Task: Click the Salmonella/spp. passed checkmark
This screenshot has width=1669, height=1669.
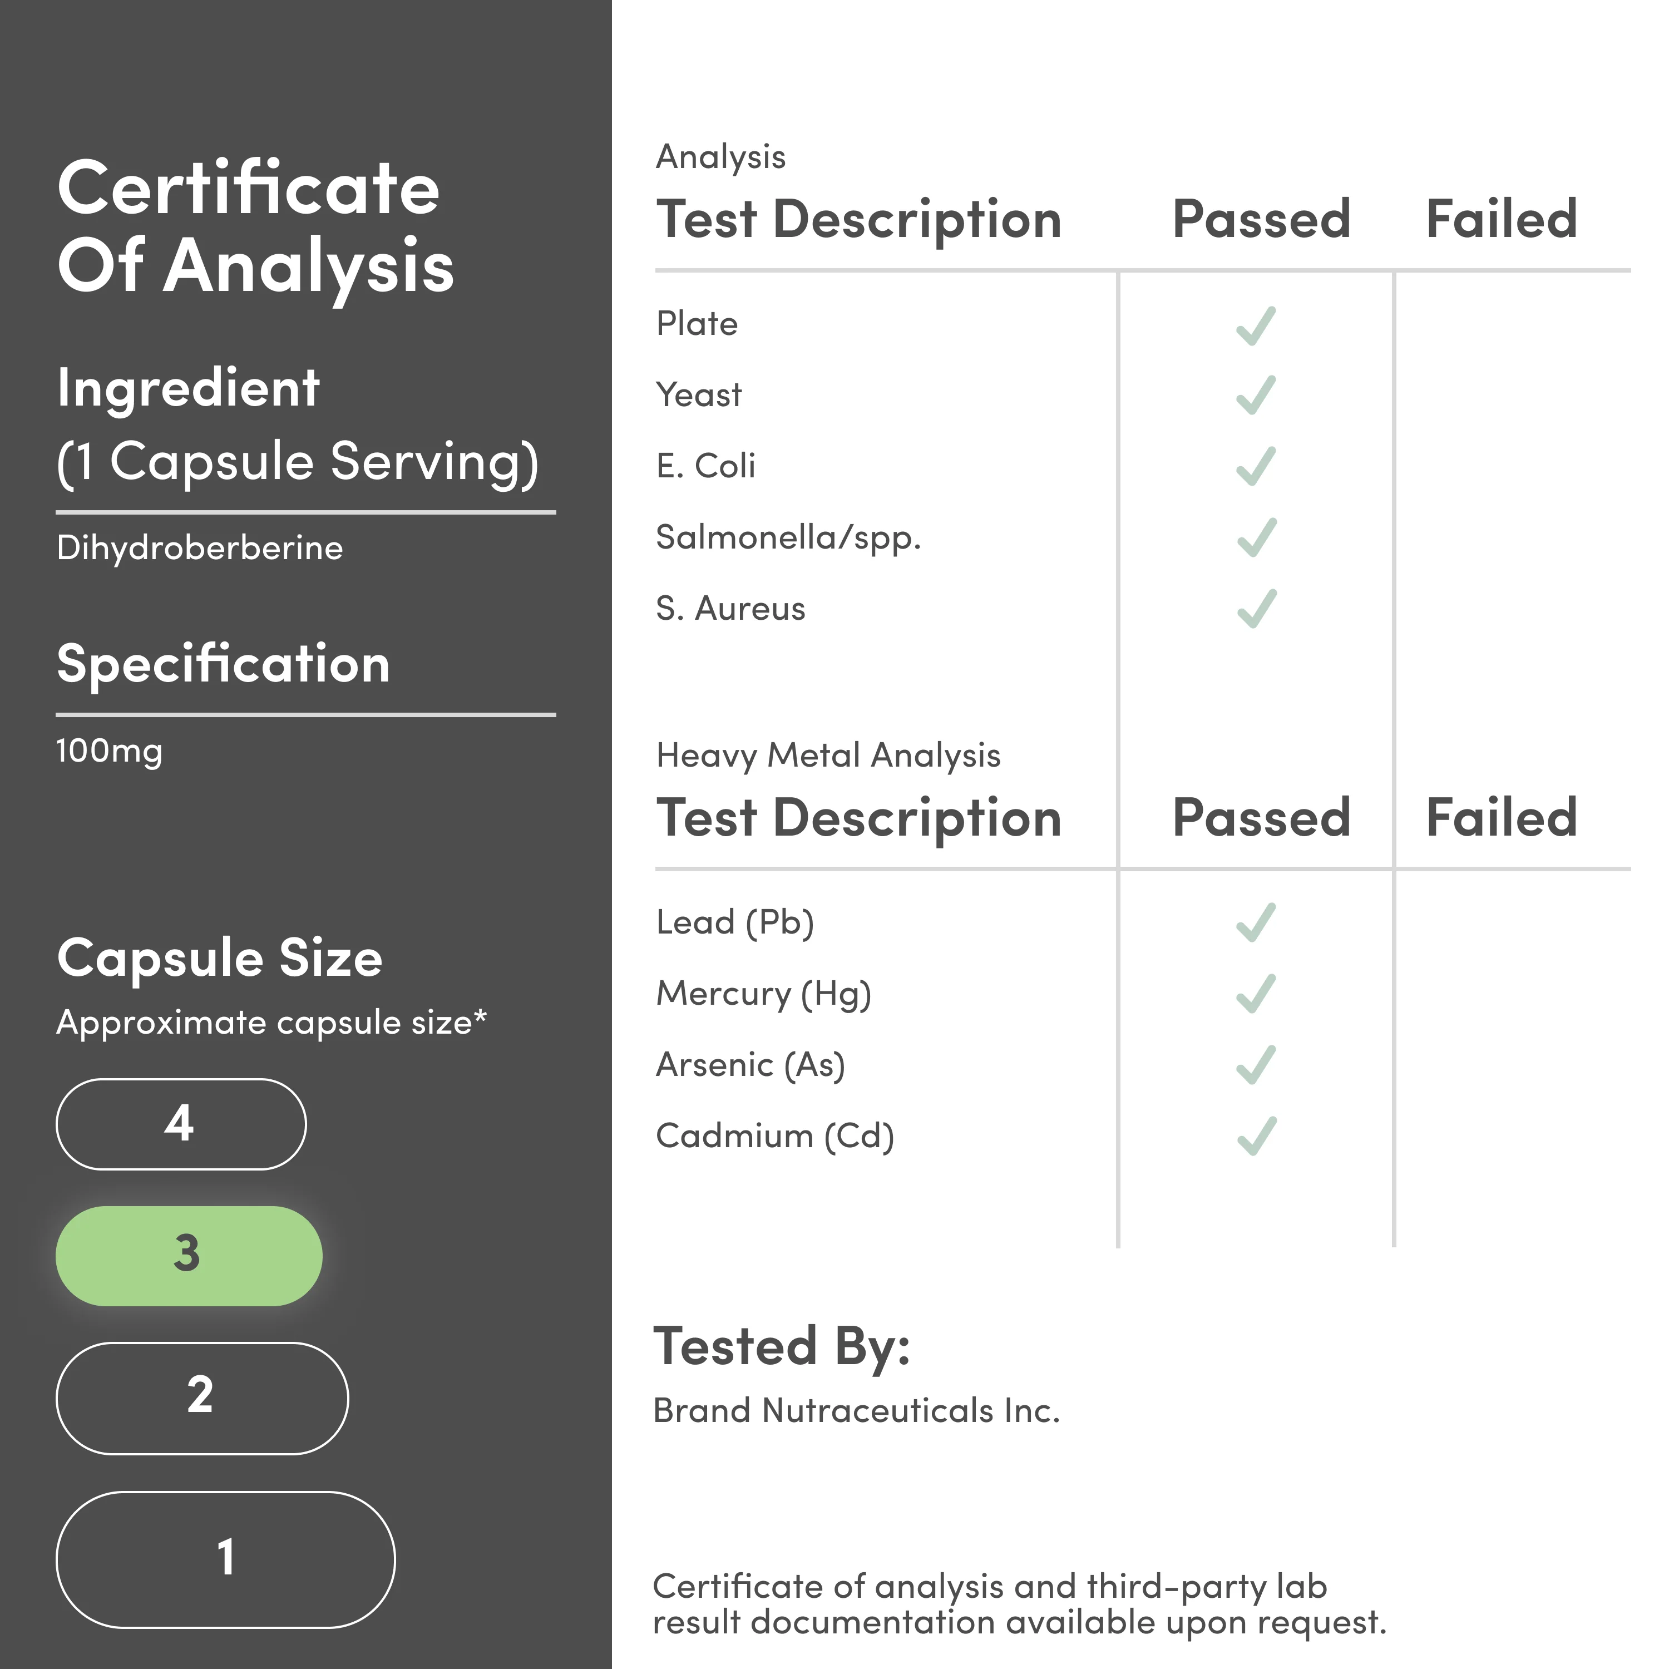Action: tap(1255, 537)
